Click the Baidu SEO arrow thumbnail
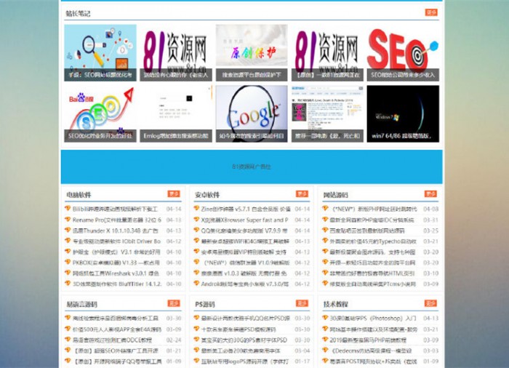Image resolution: width=509 pixels, height=368 pixels. pos(100,113)
